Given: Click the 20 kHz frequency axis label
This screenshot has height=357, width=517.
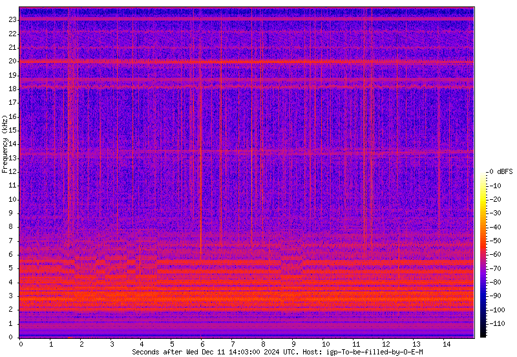Looking at the screenshot, I should pyautogui.click(x=12, y=61).
